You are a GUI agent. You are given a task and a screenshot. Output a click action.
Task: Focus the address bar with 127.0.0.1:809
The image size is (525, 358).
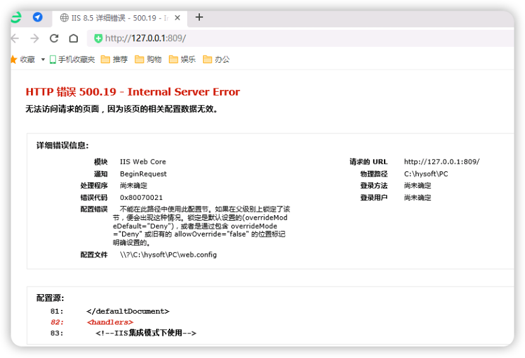pyautogui.click(x=300, y=38)
